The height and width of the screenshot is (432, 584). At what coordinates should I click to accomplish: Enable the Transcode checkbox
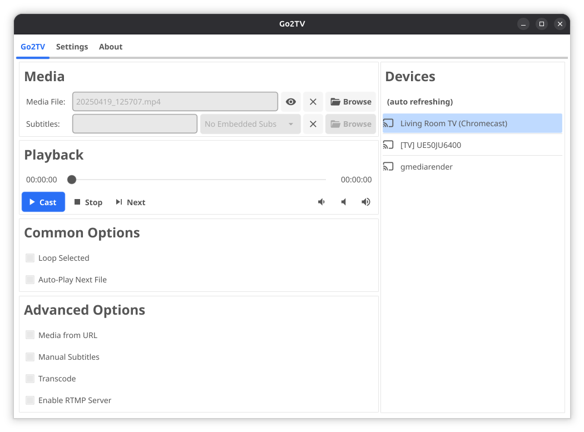point(30,379)
